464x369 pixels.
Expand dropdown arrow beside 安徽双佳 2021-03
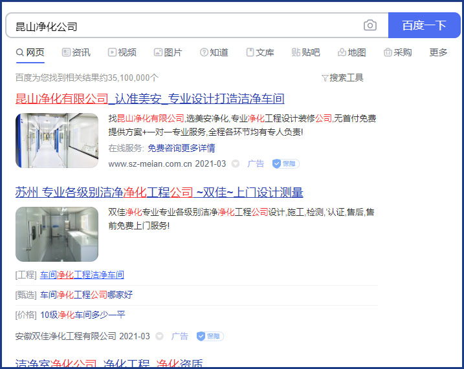click(159, 336)
